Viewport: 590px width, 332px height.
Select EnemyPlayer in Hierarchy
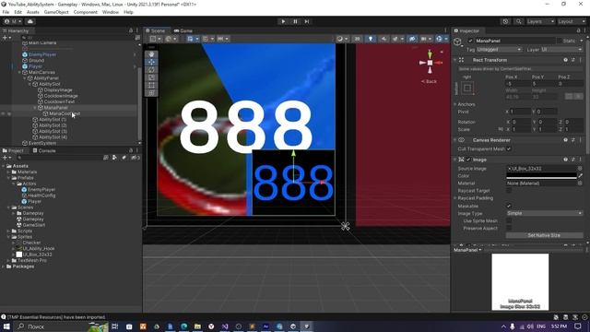pyautogui.click(x=42, y=54)
